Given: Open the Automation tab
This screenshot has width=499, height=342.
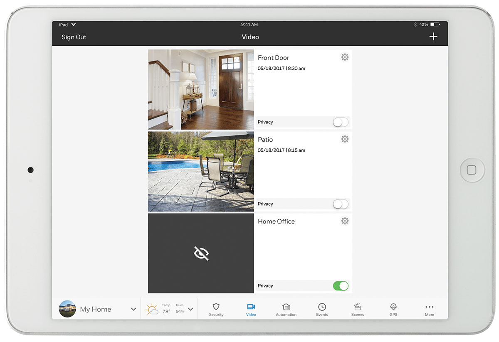Looking at the screenshot, I should (x=286, y=310).
